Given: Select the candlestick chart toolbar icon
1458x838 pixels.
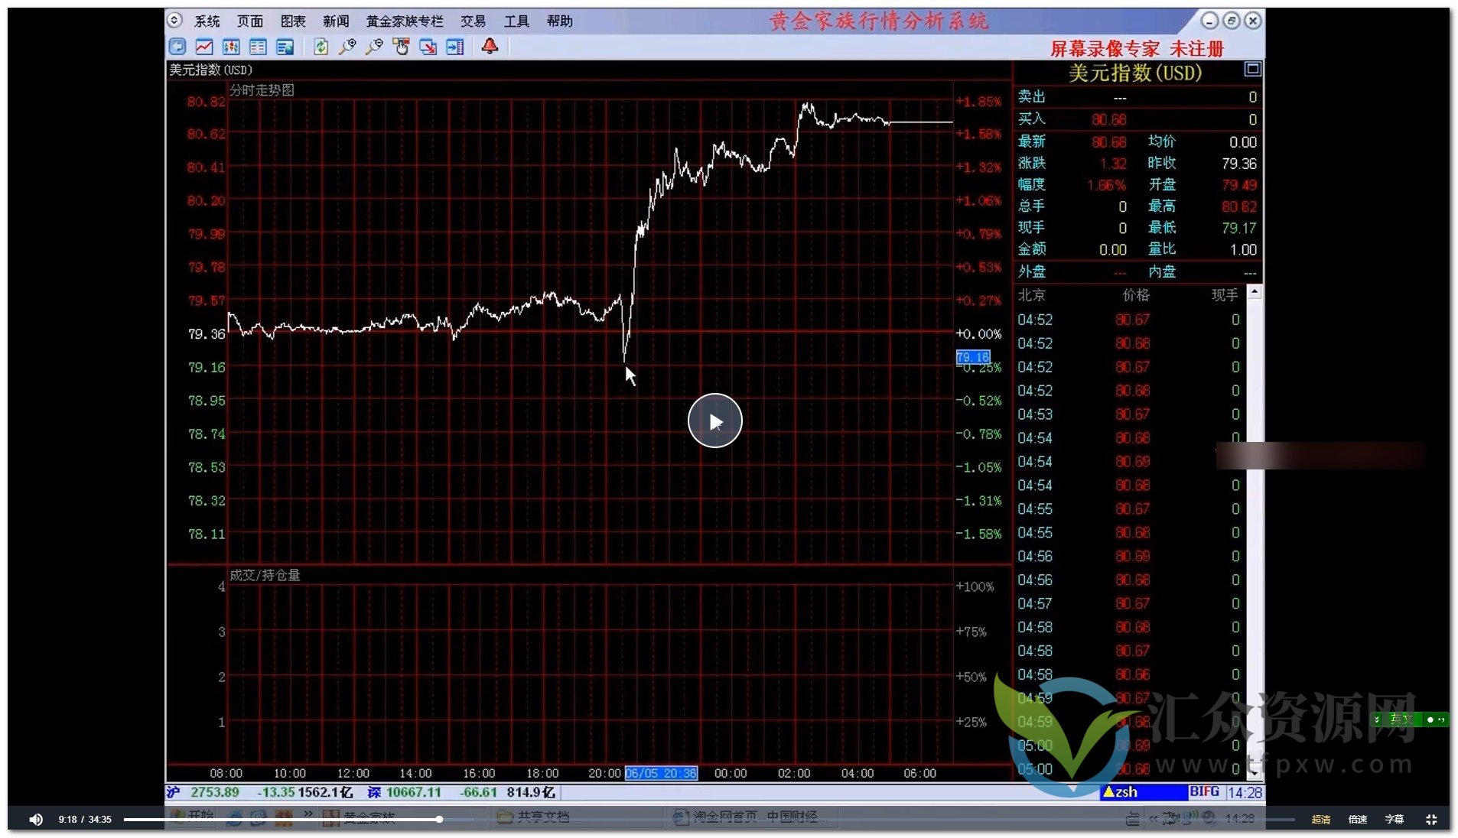Looking at the screenshot, I should pyautogui.click(x=231, y=47).
